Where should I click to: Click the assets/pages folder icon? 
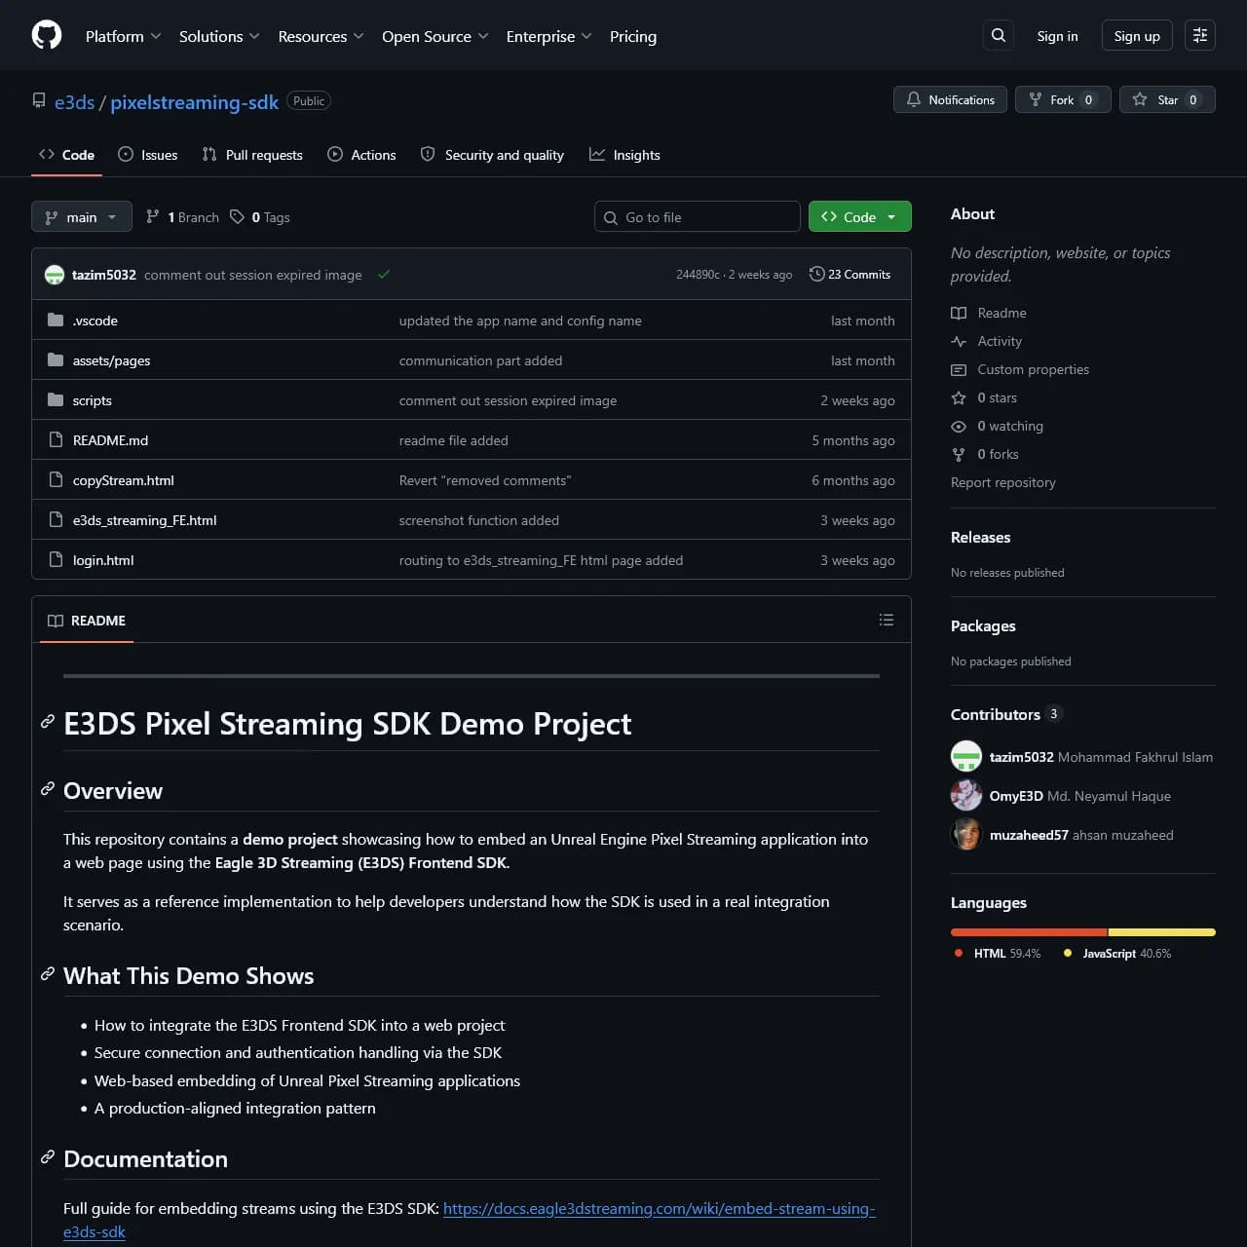click(x=56, y=359)
